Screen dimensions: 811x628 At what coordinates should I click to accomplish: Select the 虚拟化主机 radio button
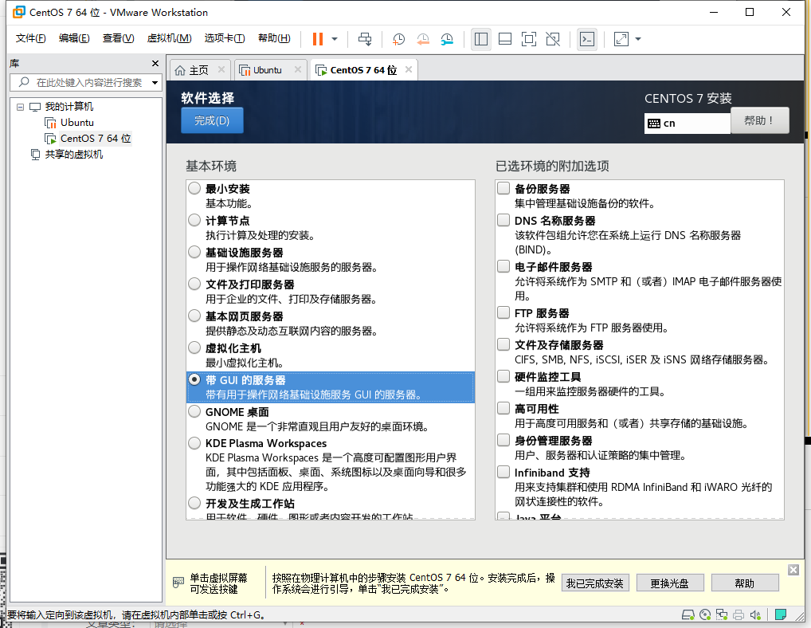[194, 347]
